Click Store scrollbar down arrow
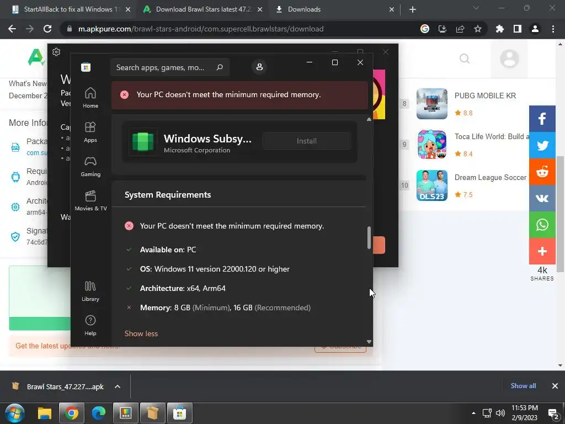The image size is (565, 424). 369,341
